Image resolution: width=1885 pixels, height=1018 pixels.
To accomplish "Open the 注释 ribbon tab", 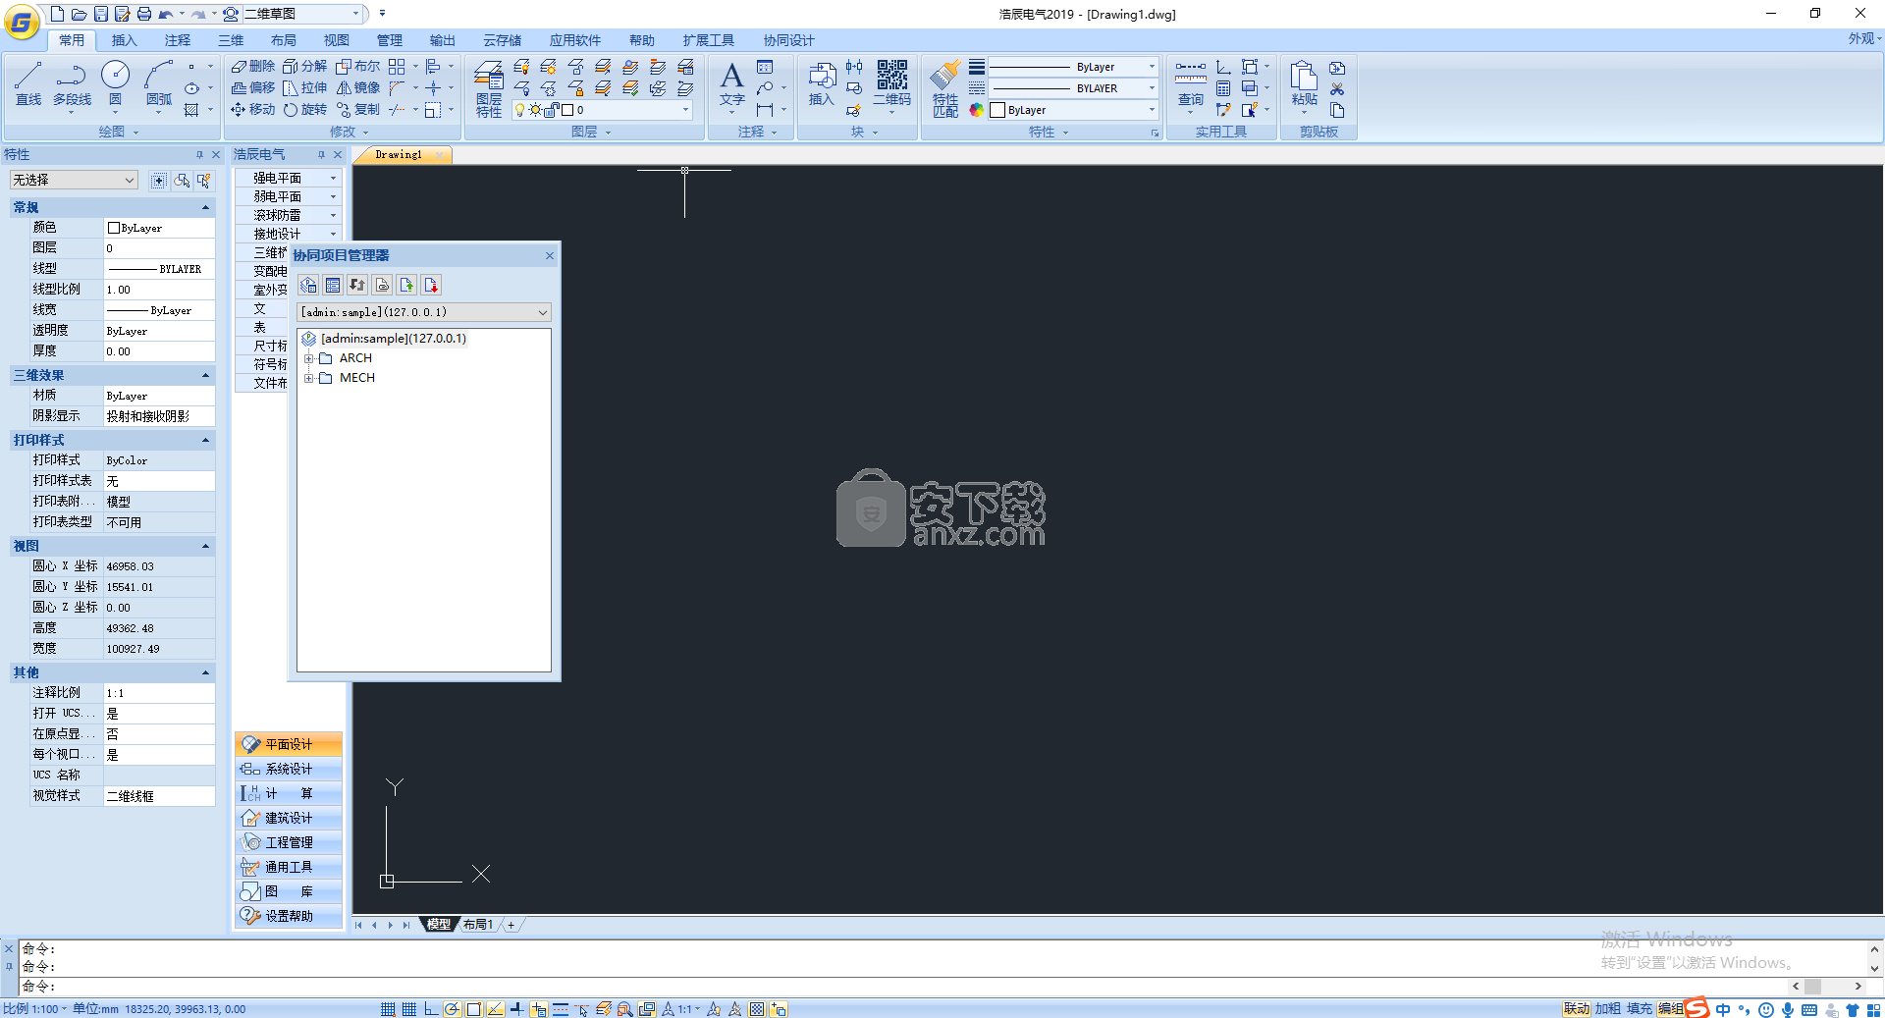I will point(177,40).
